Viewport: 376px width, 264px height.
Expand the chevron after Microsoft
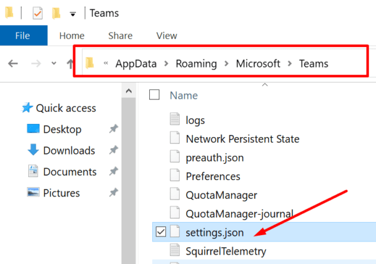(290, 63)
